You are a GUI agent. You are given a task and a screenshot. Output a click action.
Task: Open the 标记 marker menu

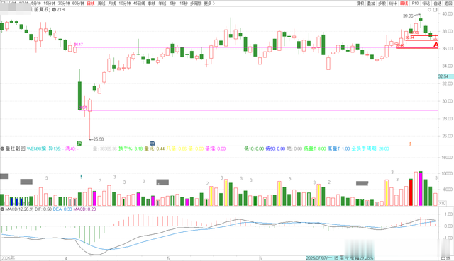pos(426,4)
